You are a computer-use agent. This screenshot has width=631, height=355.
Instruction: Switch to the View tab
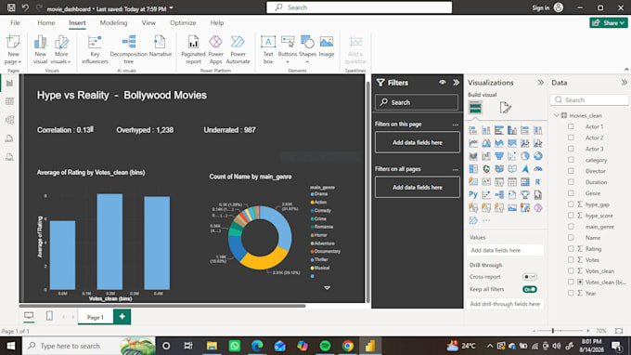(x=148, y=23)
